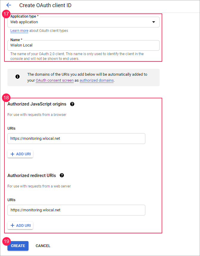This screenshot has height=256, width=200.
Task: Click the redirect URIs input field
Action: (x=76, y=210)
